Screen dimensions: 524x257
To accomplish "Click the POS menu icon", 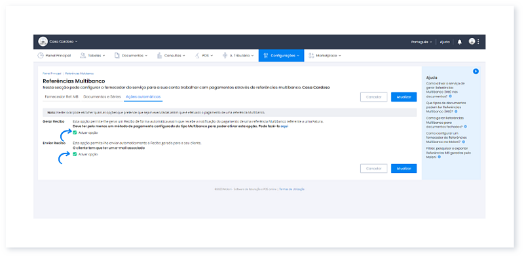I will click(x=197, y=56).
